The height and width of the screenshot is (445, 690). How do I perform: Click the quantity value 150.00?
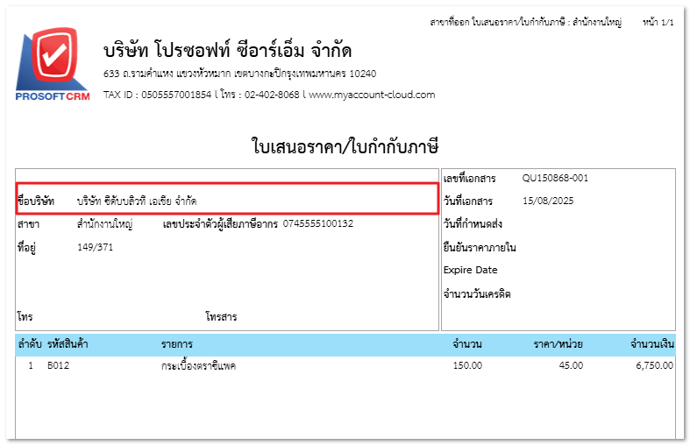(466, 365)
